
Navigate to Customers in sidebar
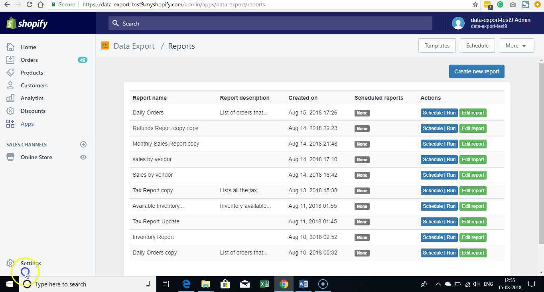click(x=34, y=85)
